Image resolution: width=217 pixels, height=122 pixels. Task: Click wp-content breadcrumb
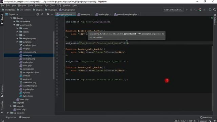[x=24, y=10]
